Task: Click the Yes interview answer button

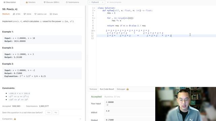Action: click(49, 113)
